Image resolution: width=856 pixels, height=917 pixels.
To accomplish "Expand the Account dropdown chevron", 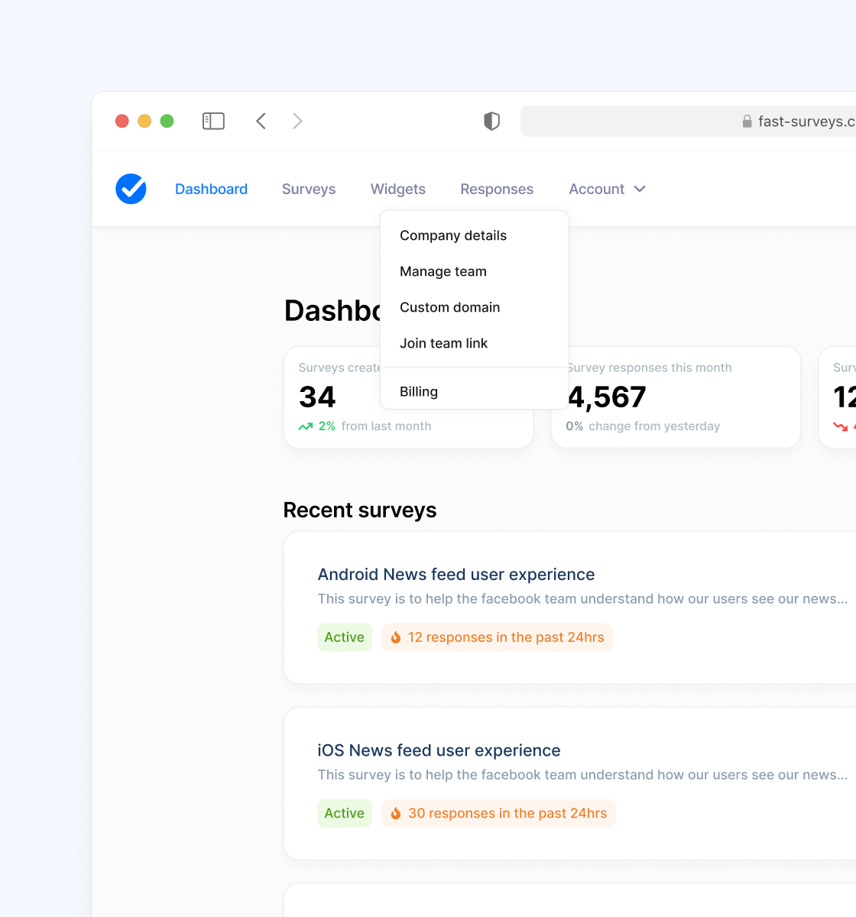I will pos(640,189).
